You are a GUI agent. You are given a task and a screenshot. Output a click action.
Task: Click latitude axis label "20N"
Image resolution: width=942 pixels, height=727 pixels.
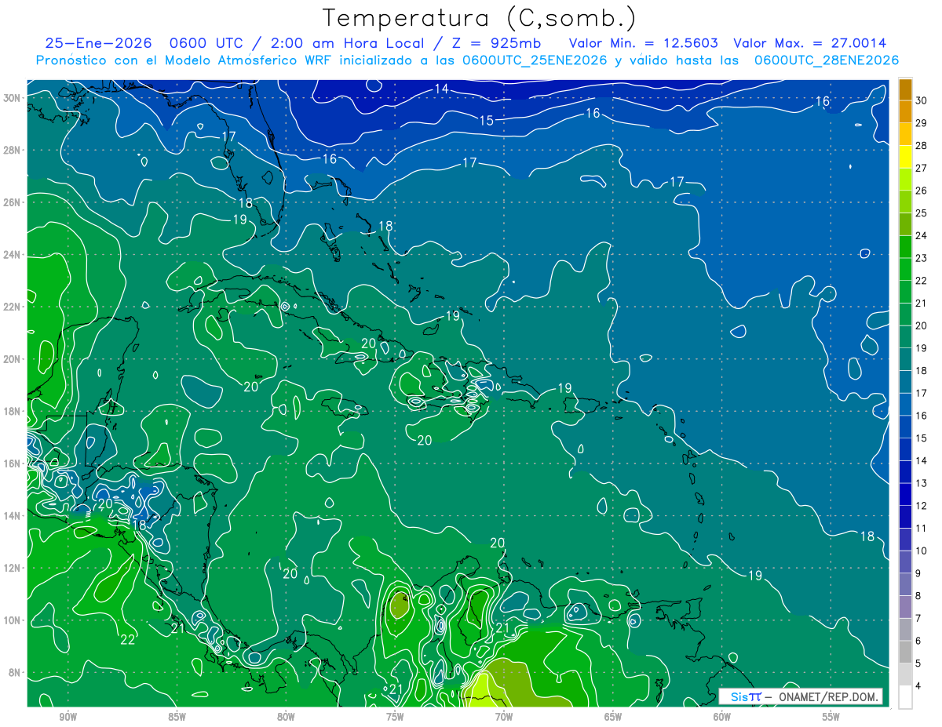13,359
